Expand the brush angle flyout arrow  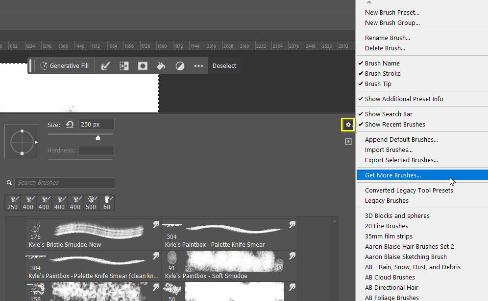click(x=36, y=143)
